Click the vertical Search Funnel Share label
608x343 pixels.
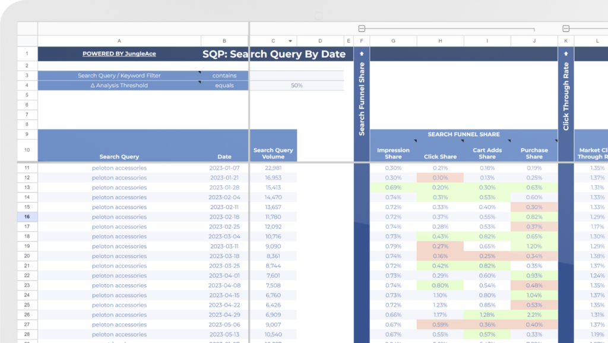362,99
